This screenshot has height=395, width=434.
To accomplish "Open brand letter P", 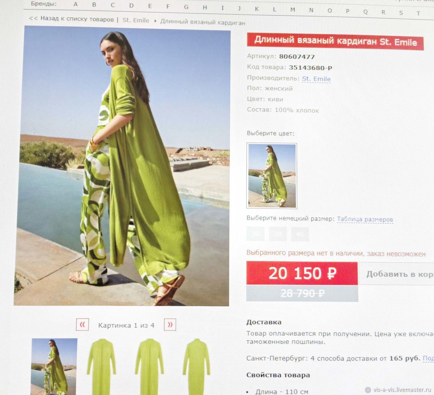I will (x=348, y=11).
